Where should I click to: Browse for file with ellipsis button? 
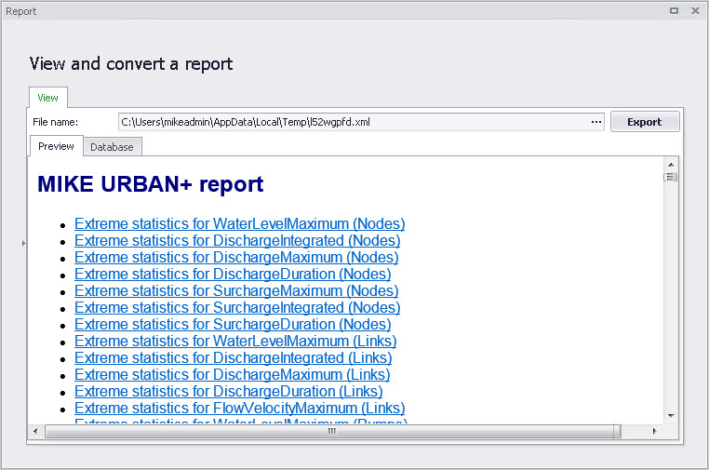coord(596,122)
